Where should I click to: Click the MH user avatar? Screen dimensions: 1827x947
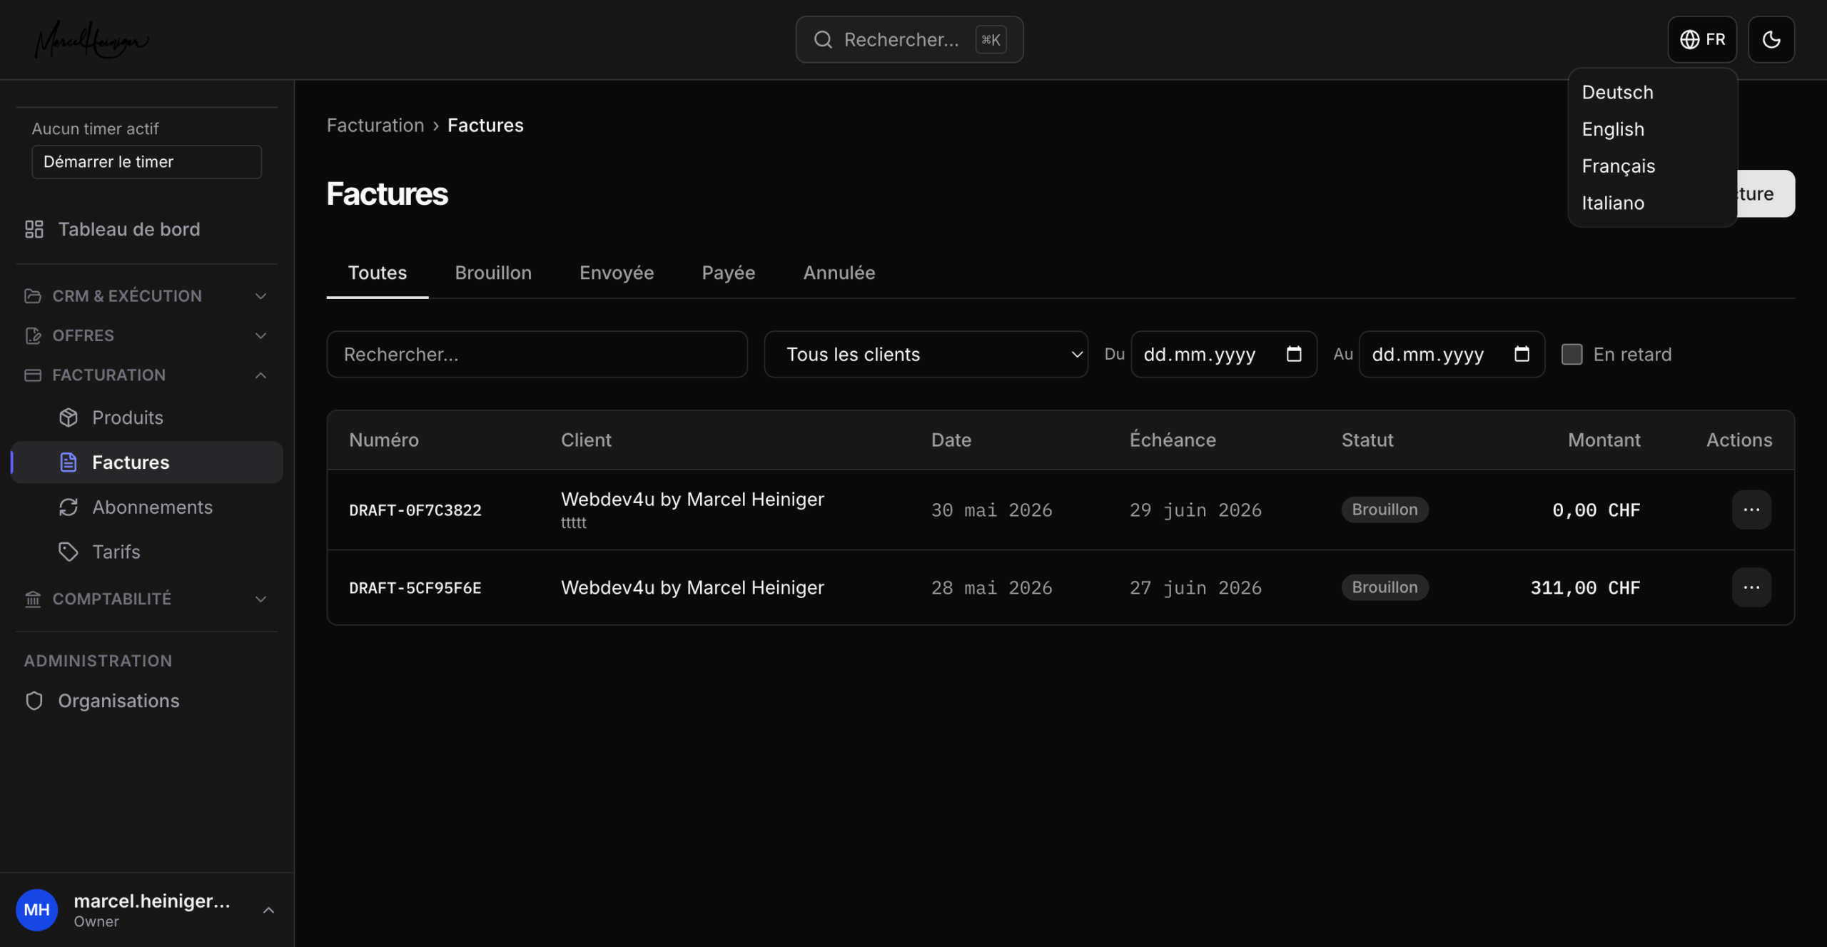click(37, 909)
